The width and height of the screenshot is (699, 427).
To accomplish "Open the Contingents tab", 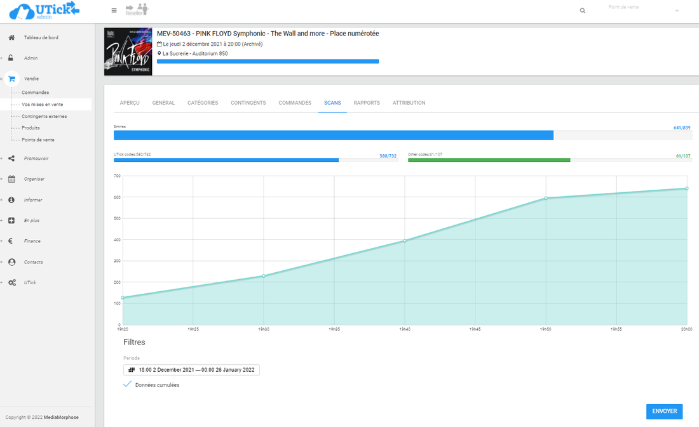I will coord(248,103).
